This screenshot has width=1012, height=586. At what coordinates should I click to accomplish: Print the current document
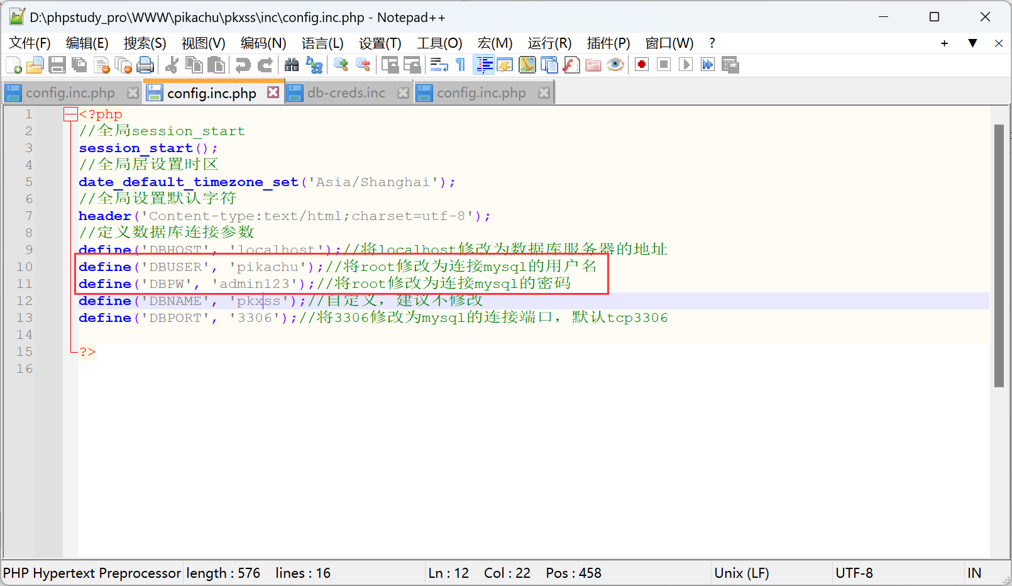[x=146, y=65]
